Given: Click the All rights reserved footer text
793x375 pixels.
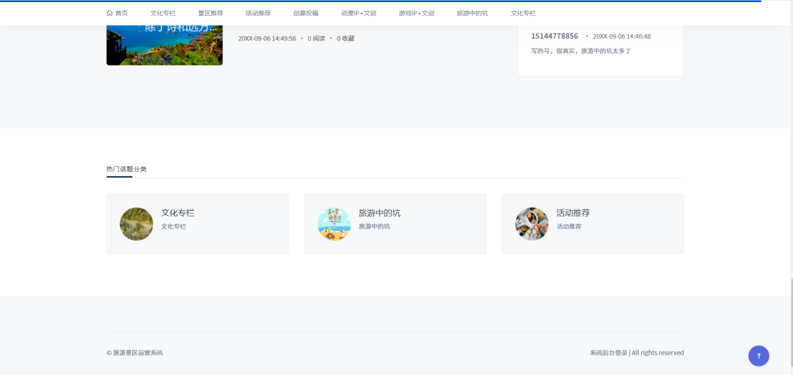Looking at the screenshot, I should [657, 353].
